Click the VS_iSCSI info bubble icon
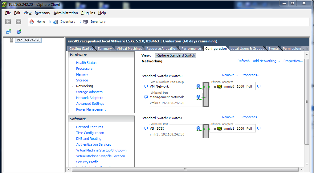 (146, 128)
